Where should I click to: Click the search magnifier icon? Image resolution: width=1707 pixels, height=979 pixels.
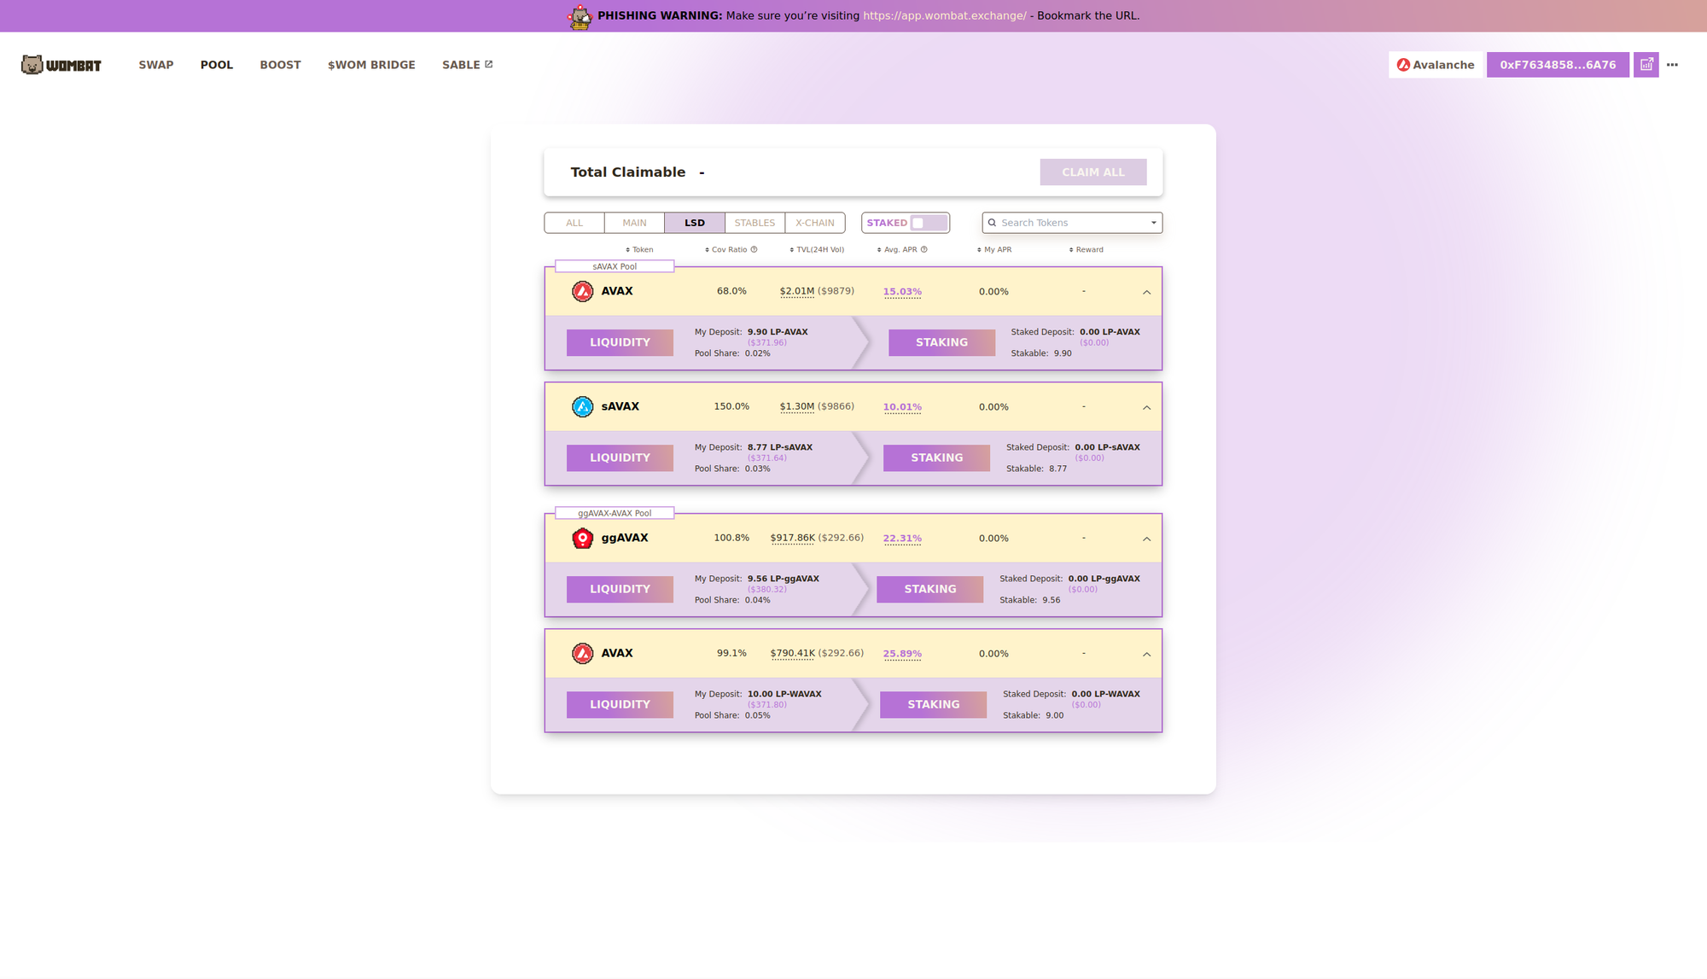pyautogui.click(x=992, y=223)
